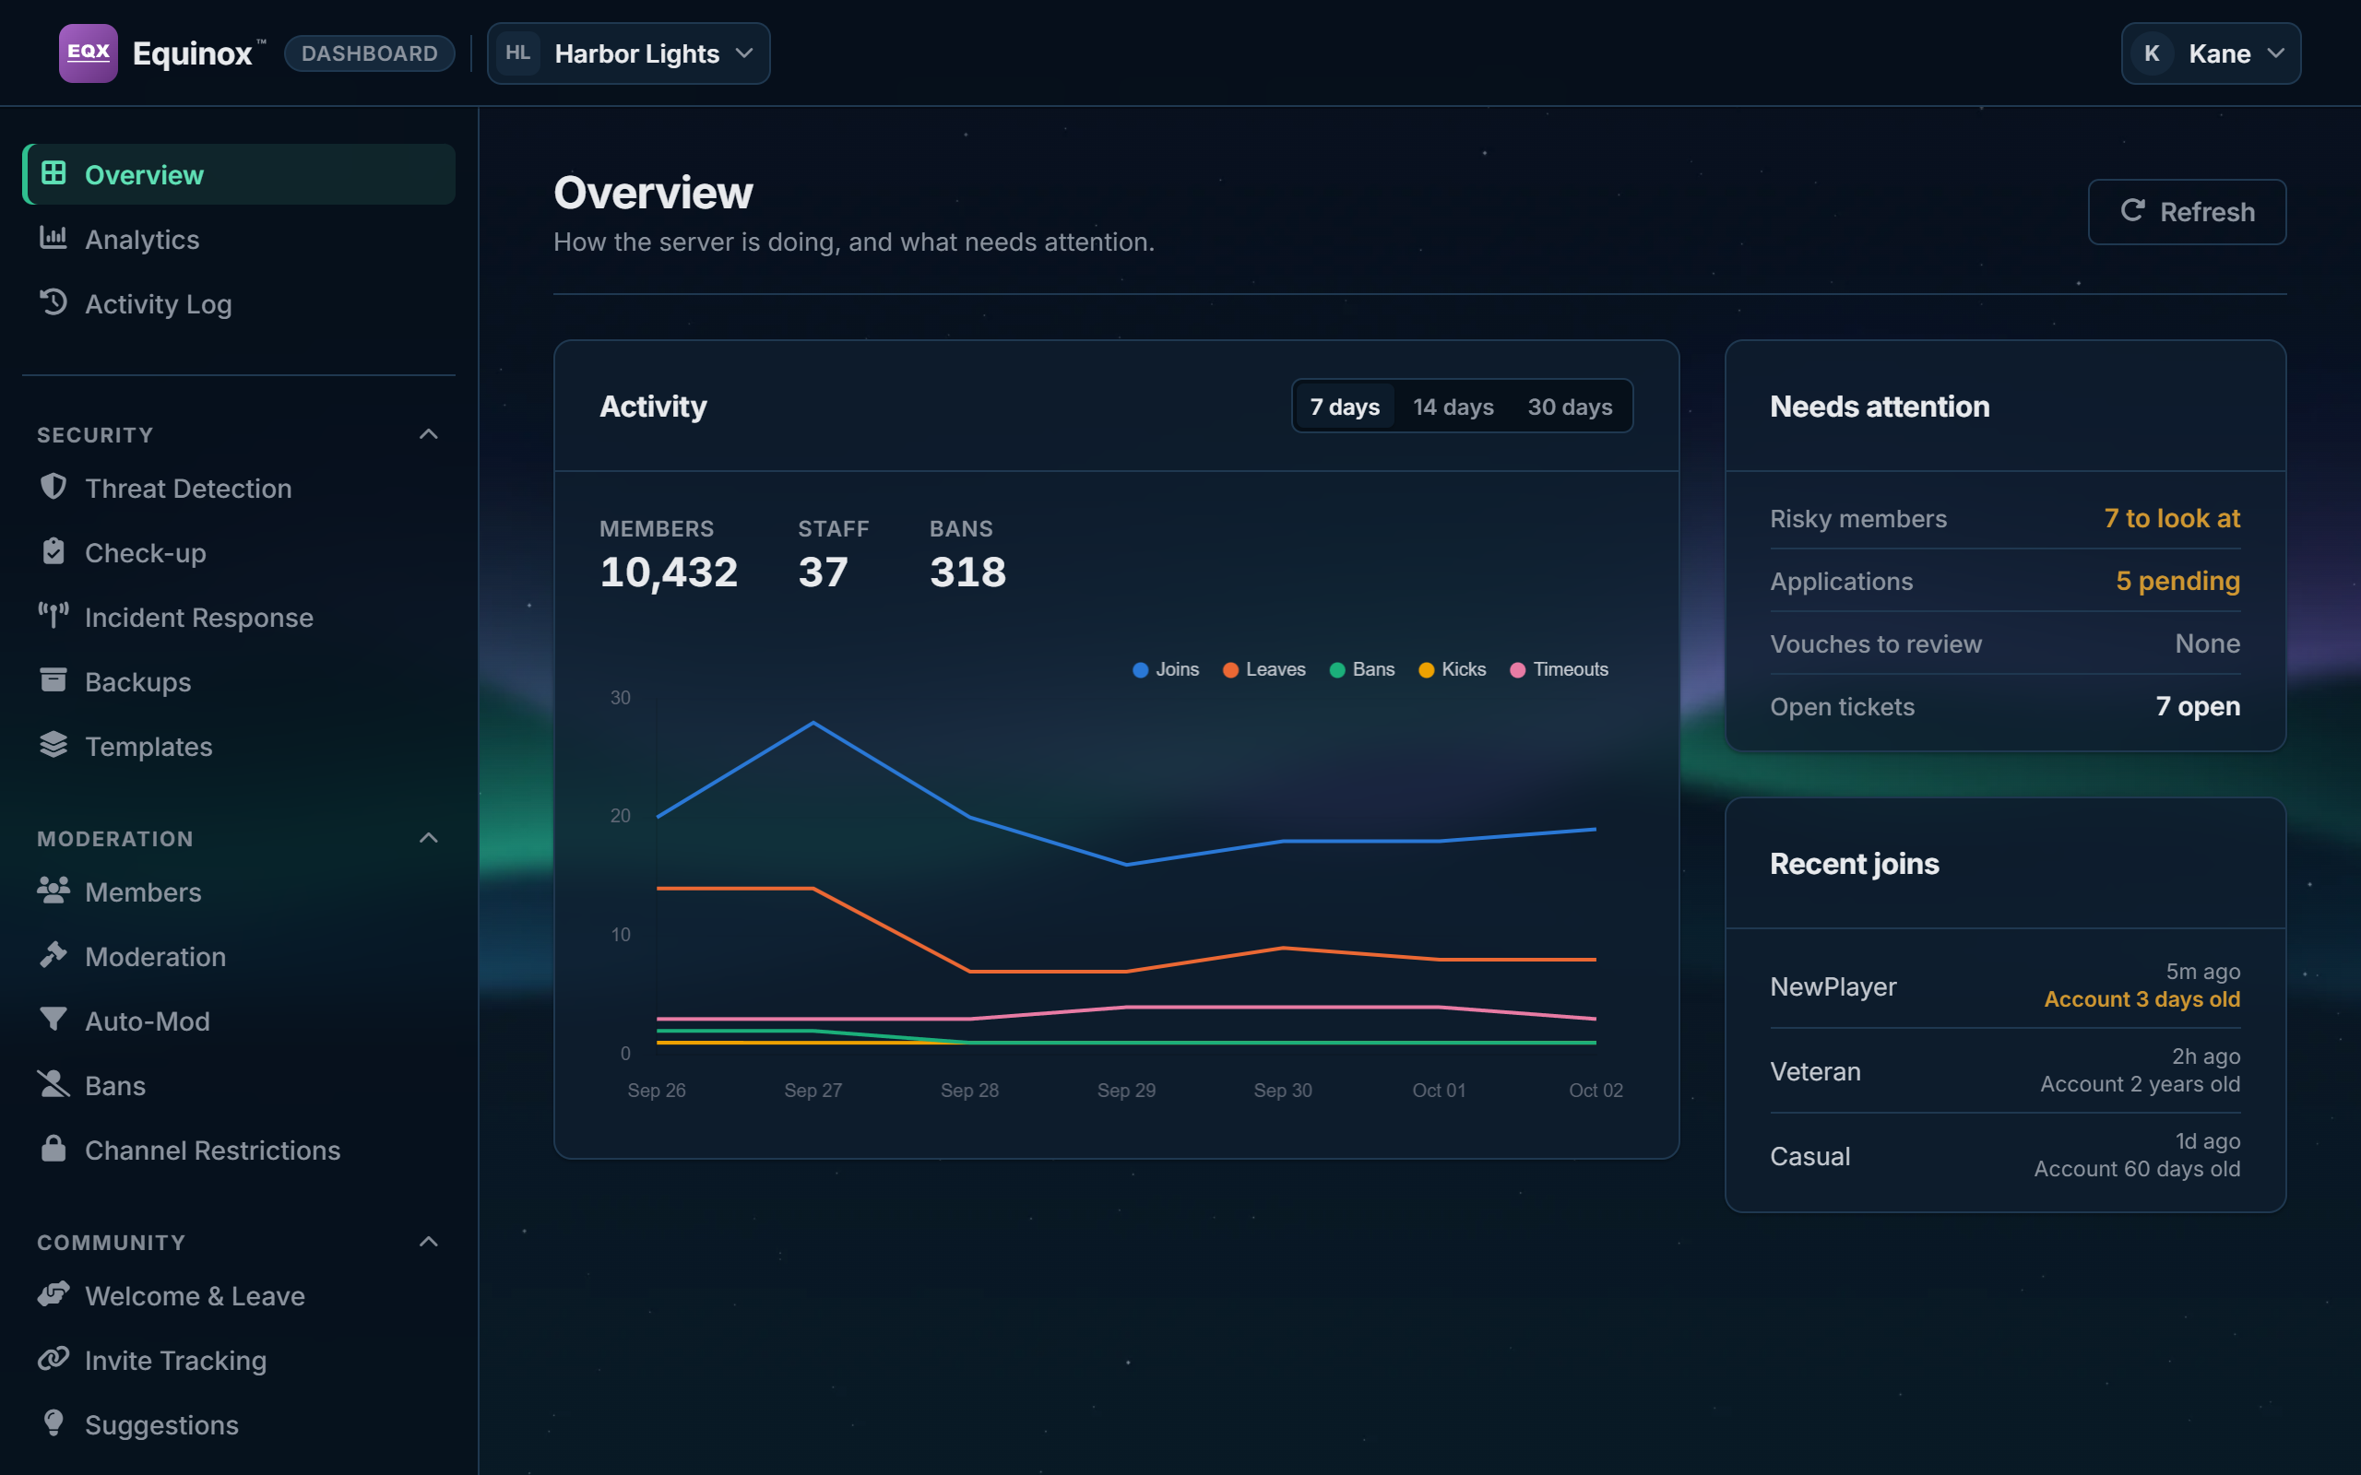Screen dimensions: 2361x1475
Task: Collapse the Security section chevron
Action: [x=428, y=434]
